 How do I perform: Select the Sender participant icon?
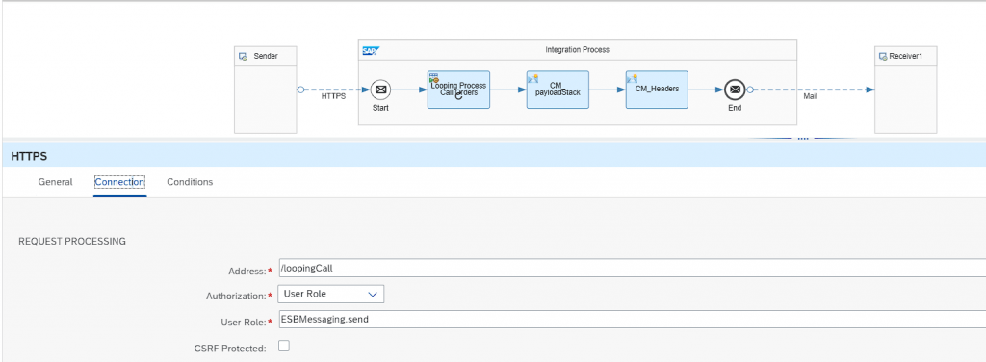pyautogui.click(x=243, y=57)
